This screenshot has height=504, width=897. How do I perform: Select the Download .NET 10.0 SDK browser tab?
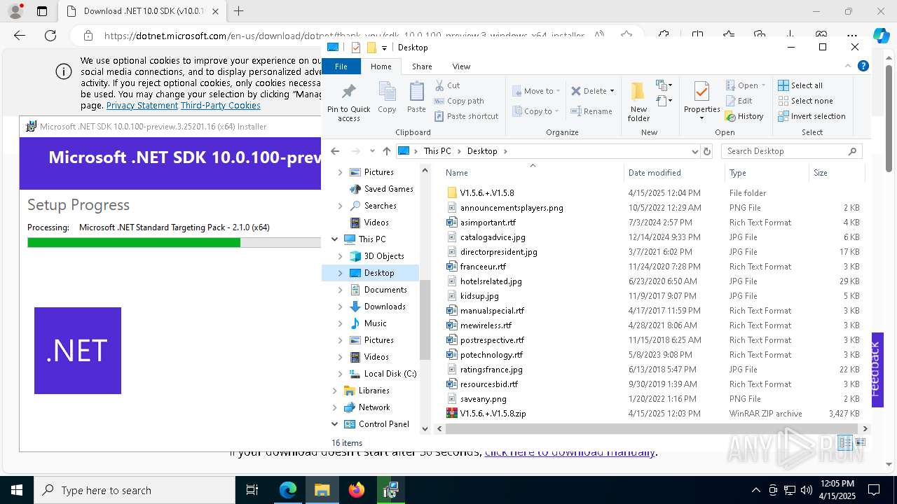pos(142,11)
